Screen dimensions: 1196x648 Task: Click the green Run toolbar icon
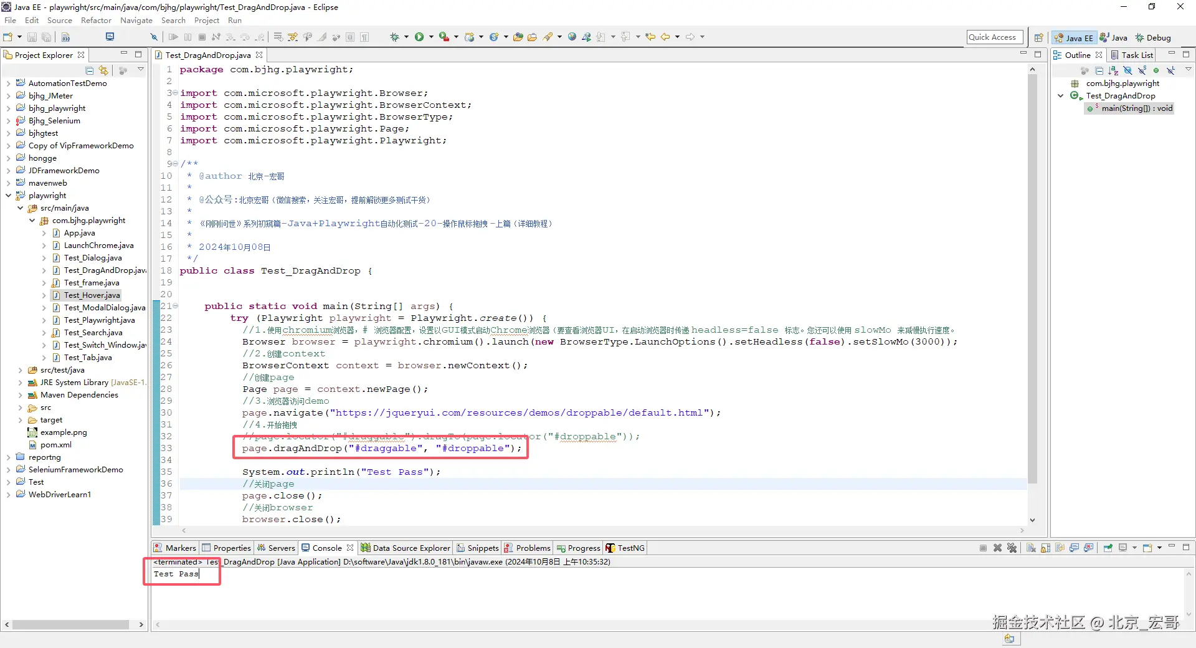pos(419,37)
